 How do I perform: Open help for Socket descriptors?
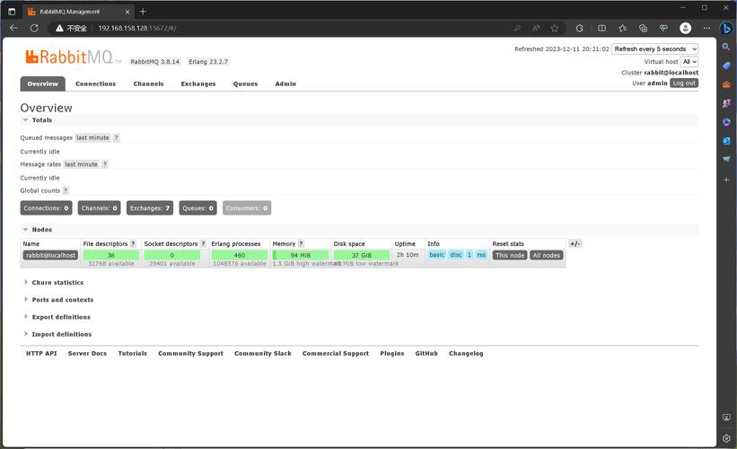(x=203, y=243)
